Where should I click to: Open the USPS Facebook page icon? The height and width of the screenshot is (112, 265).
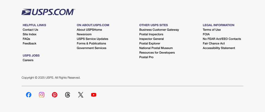tap(29, 95)
